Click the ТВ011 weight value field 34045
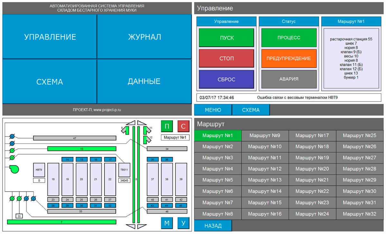Screen dimensions: 386x234 point(124,180)
